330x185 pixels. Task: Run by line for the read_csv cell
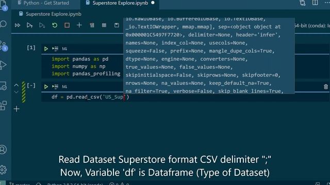55,87
